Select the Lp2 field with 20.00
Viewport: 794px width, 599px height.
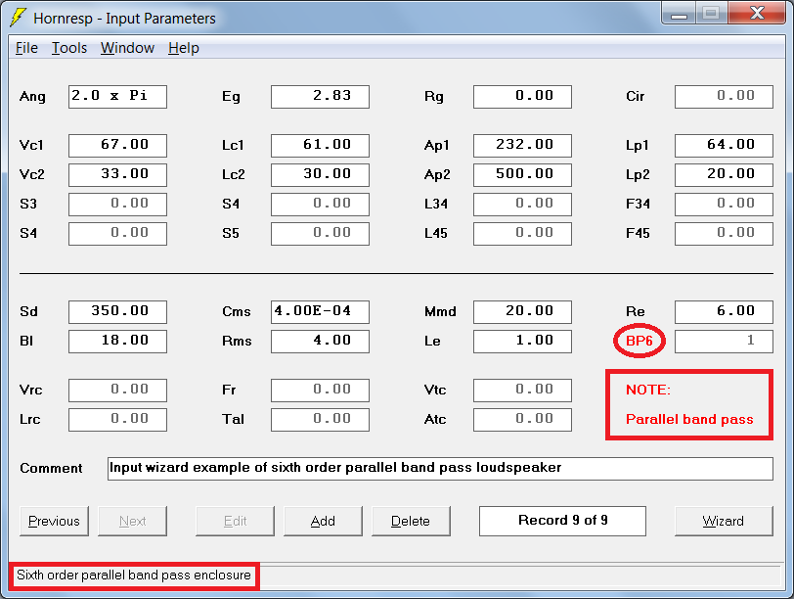tap(724, 175)
